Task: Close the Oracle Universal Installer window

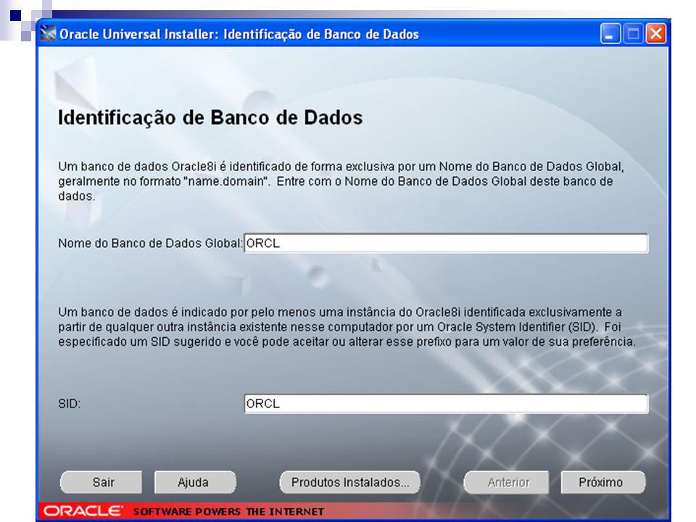Action: (656, 34)
